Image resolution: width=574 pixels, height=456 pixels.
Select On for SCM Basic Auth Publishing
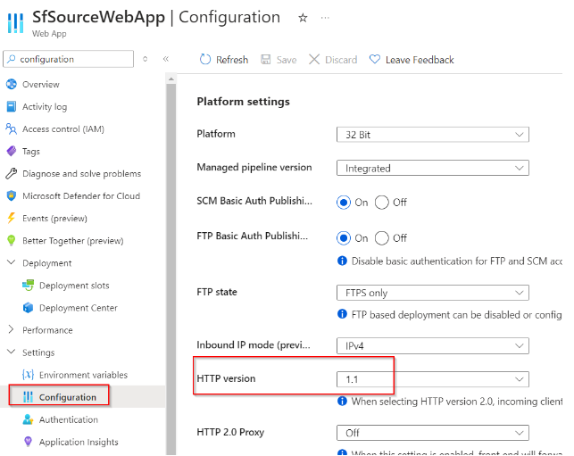tap(344, 203)
